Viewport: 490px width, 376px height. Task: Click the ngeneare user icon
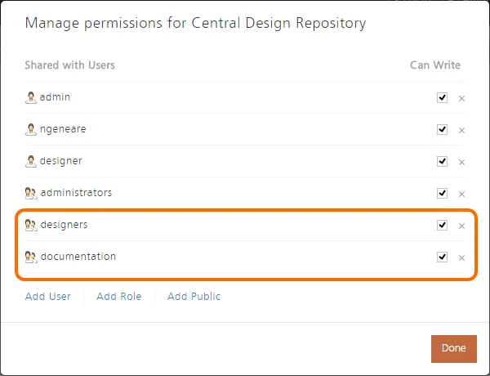pos(31,129)
